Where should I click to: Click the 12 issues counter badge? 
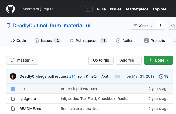pyautogui.click(x=57, y=41)
